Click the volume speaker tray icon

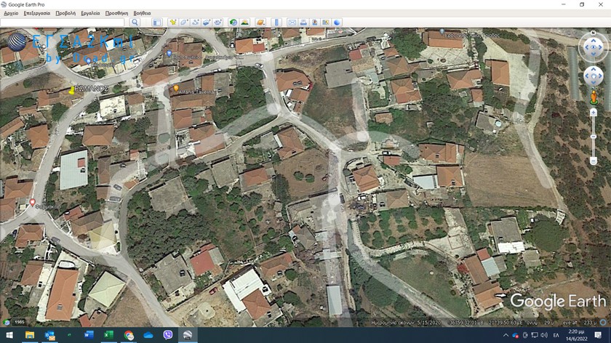tap(544, 335)
